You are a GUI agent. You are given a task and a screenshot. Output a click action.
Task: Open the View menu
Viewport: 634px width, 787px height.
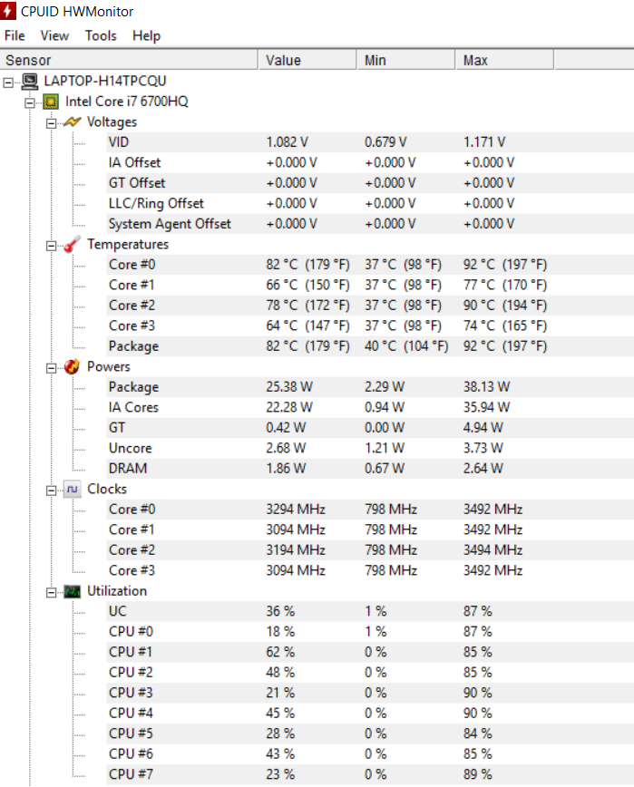(x=54, y=35)
